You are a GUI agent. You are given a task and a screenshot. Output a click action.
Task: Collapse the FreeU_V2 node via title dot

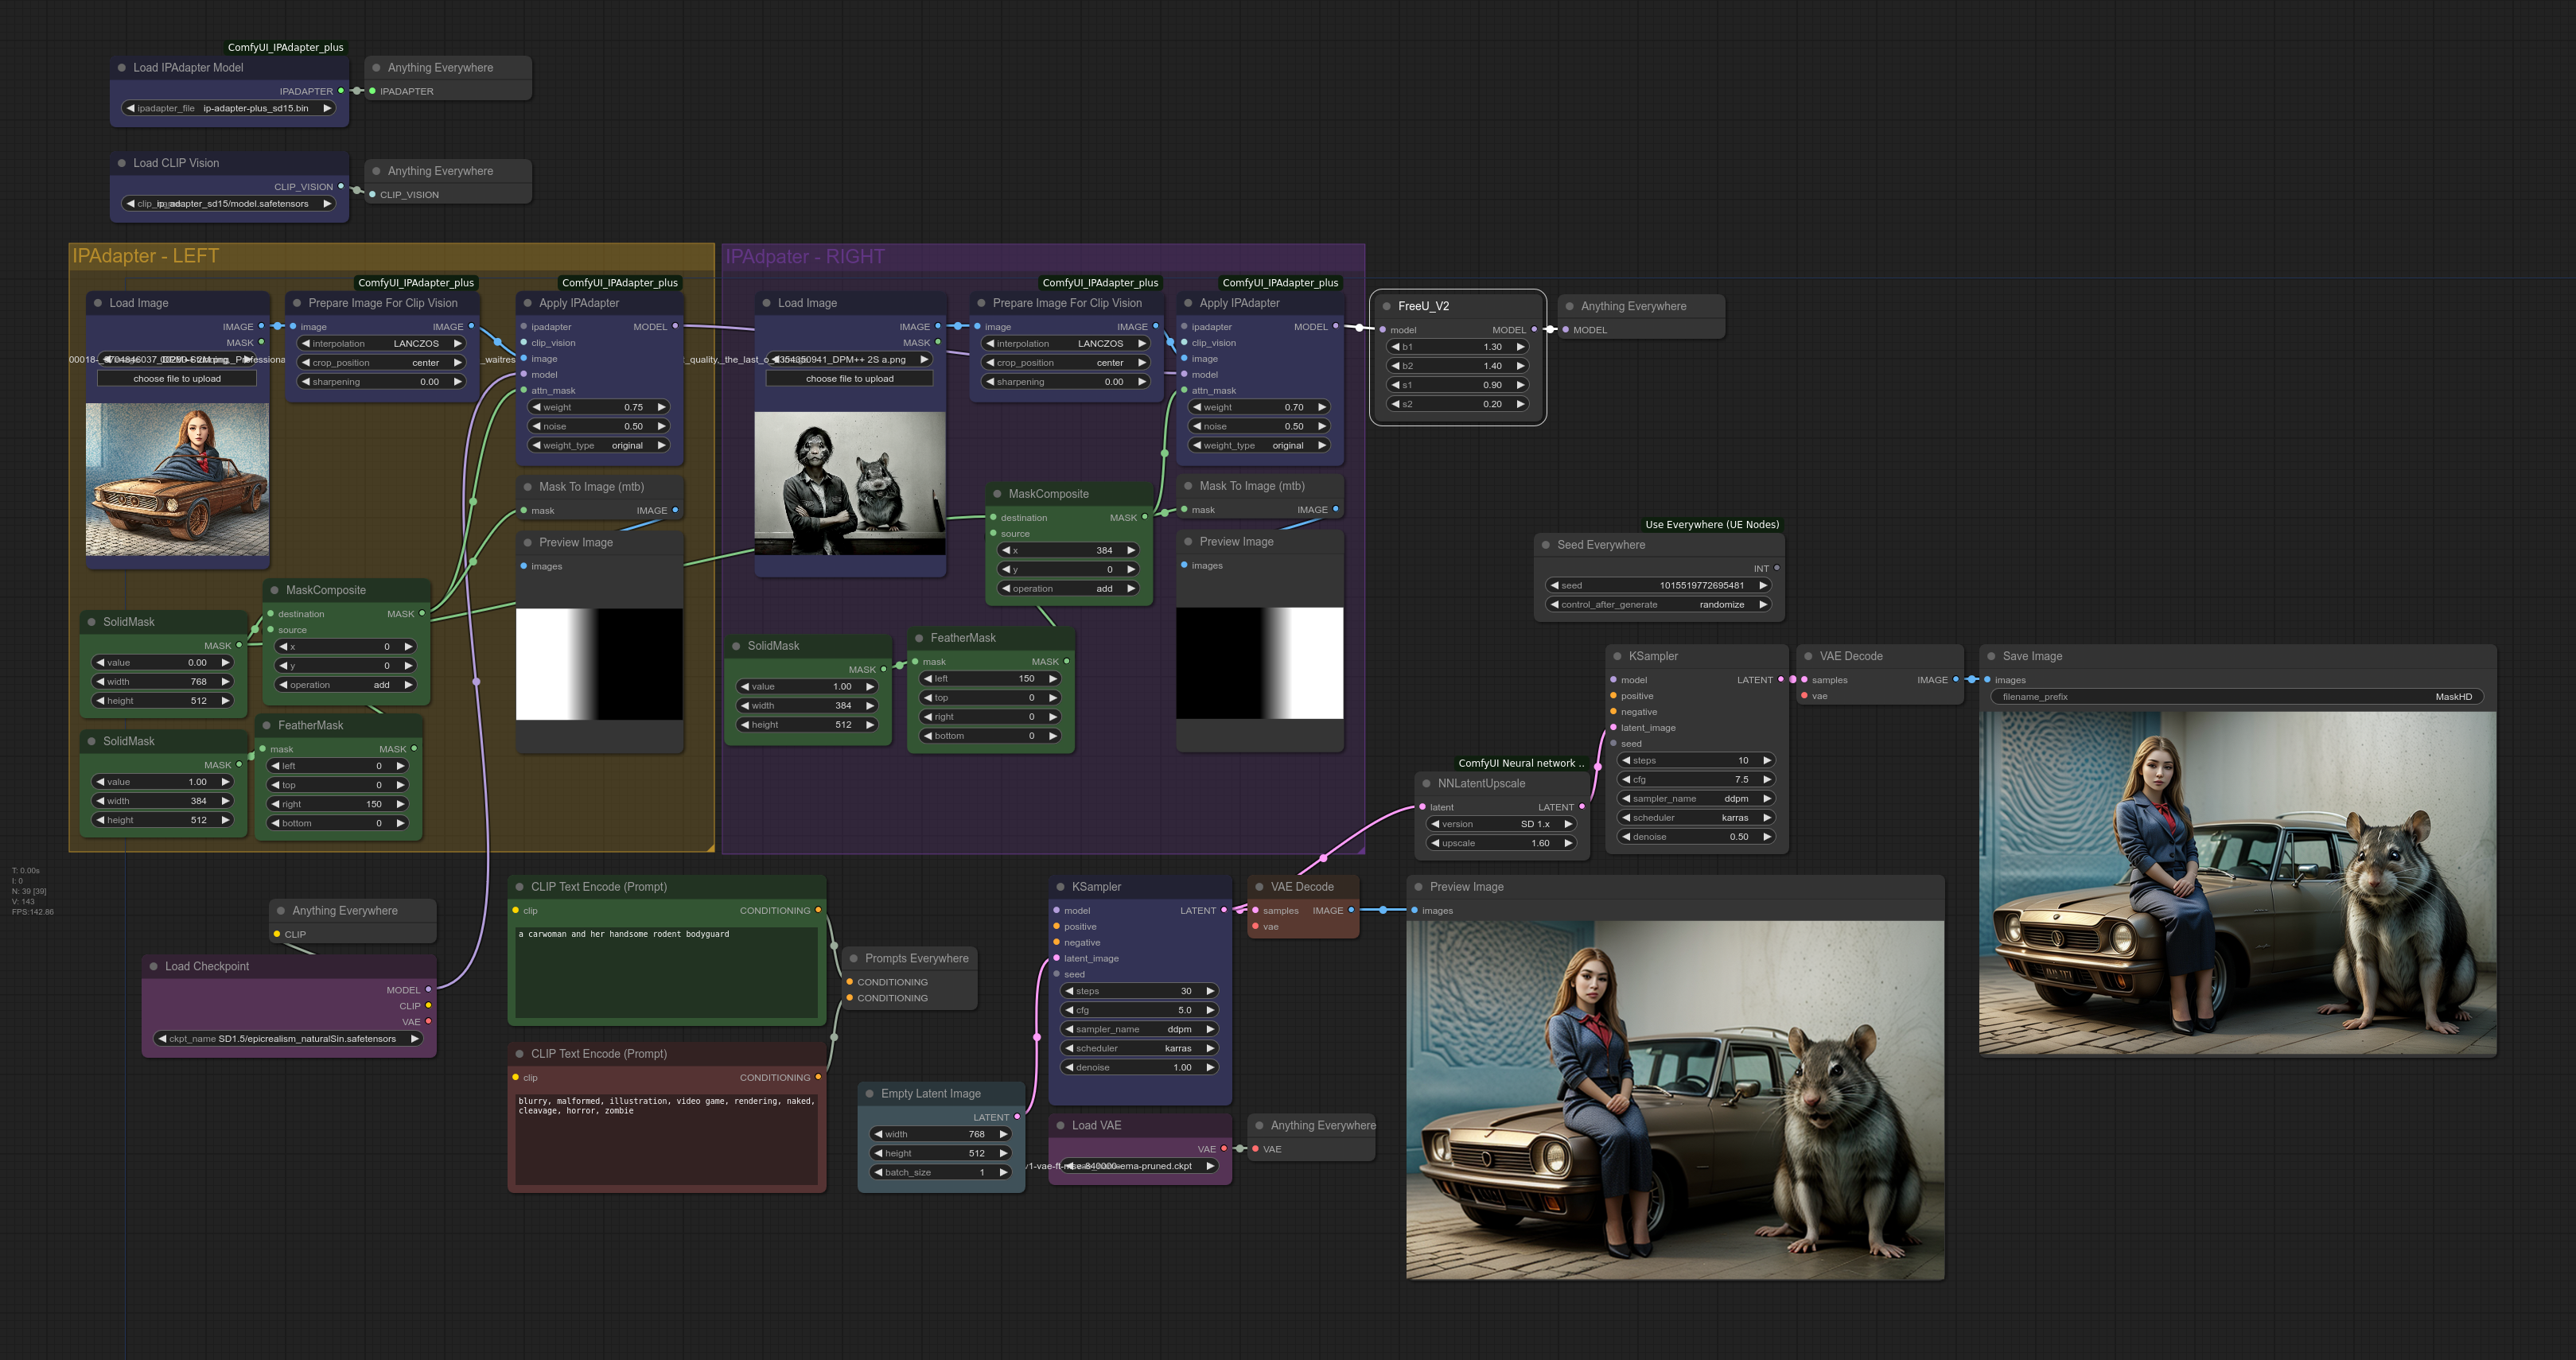click(1386, 306)
